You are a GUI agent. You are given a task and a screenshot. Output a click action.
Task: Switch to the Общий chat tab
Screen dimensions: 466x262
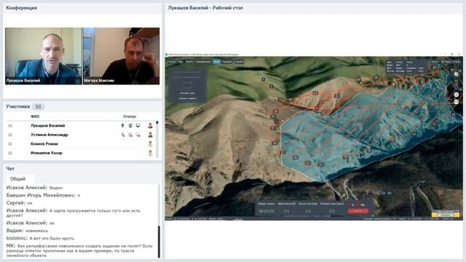coord(17,179)
